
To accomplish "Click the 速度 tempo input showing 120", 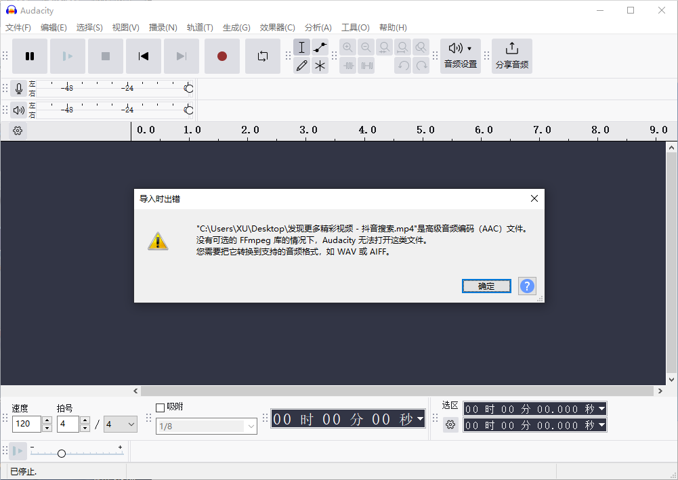I will coord(27,424).
